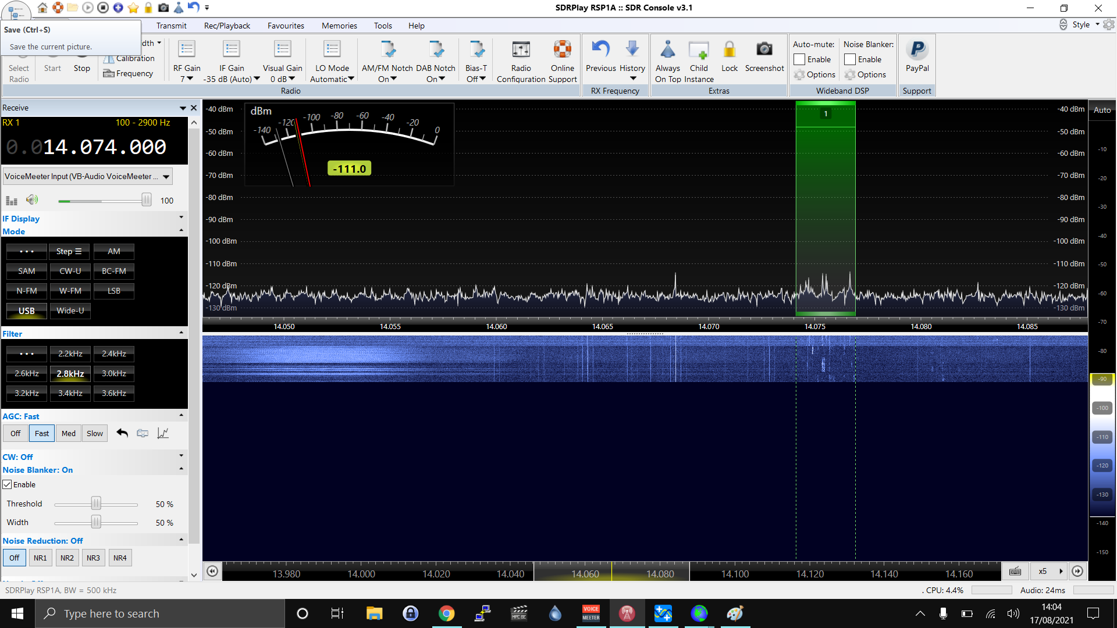Uncheck the Noise Blanker Enable checkbox
Viewport: 1117px width, 628px height.
[8, 484]
